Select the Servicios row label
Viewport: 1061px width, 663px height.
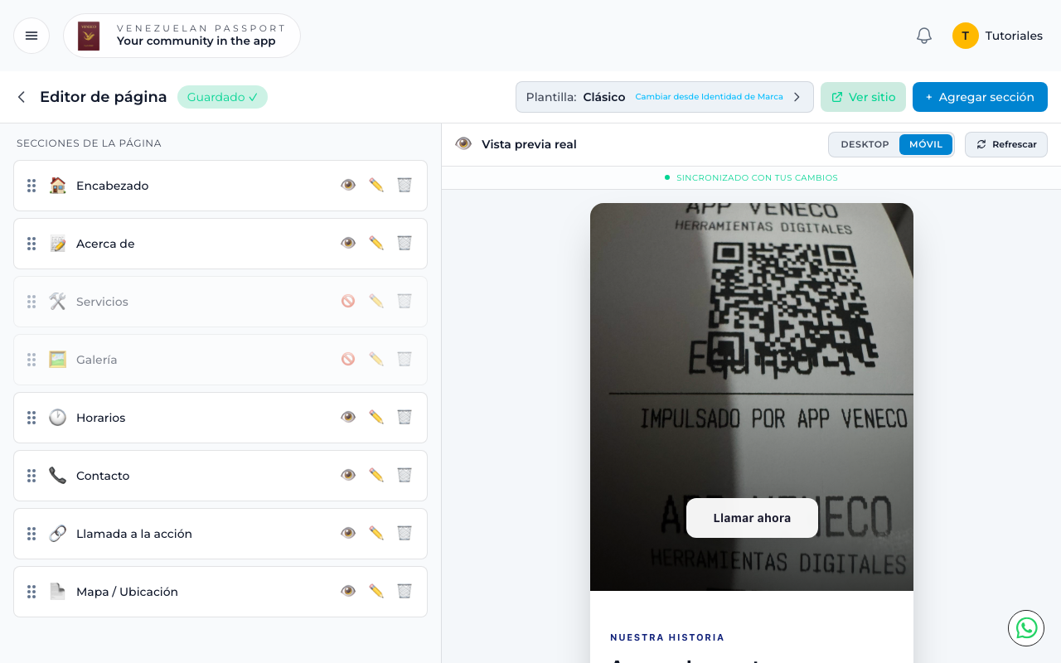point(102,302)
